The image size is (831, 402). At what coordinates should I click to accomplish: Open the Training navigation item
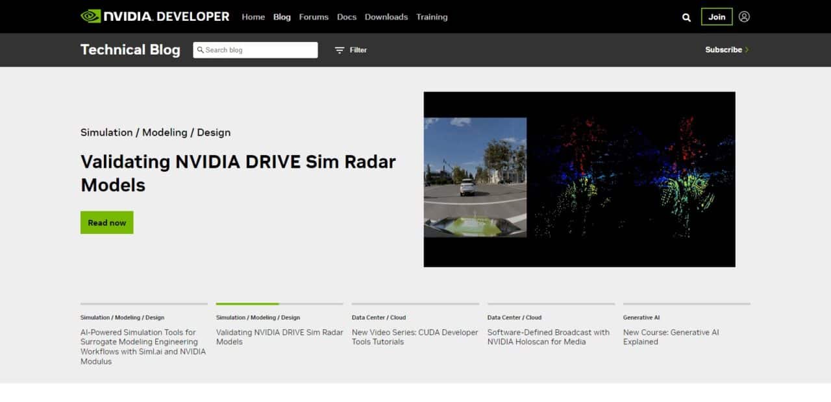click(x=432, y=17)
